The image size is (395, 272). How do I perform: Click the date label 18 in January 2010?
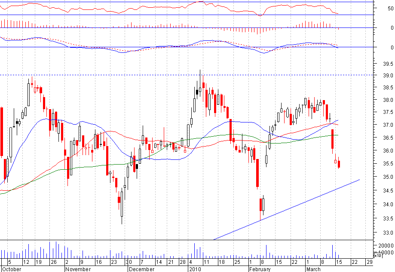(x=221, y=262)
